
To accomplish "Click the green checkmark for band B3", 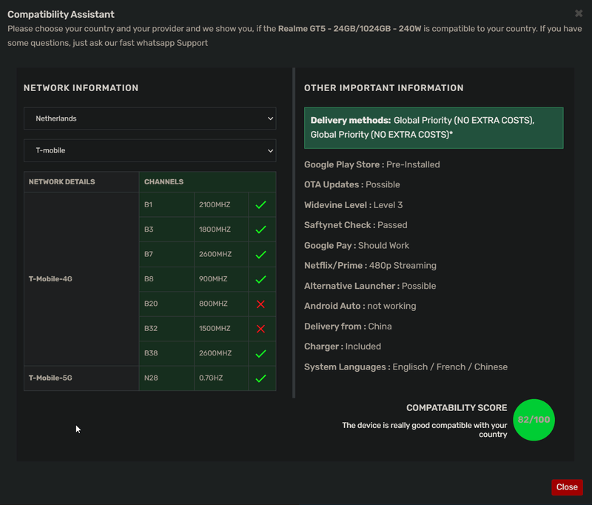I will tap(260, 230).
